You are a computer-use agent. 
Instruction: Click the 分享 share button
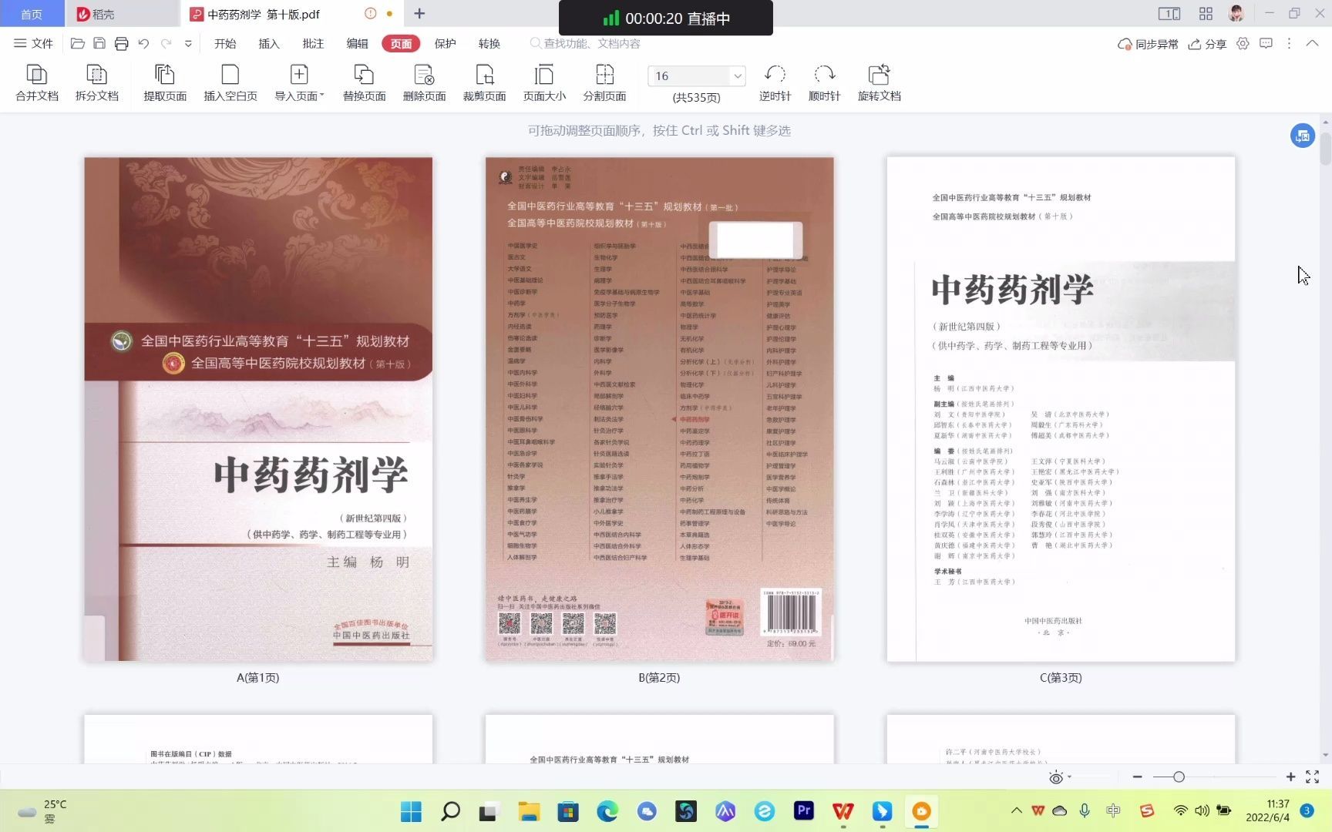click(x=1207, y=44)
